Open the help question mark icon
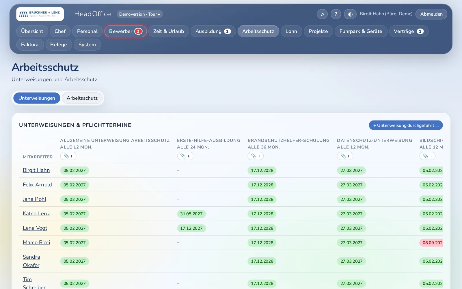Screen dimensions: 462x289 pyautogui.click(x=336, y=14)
